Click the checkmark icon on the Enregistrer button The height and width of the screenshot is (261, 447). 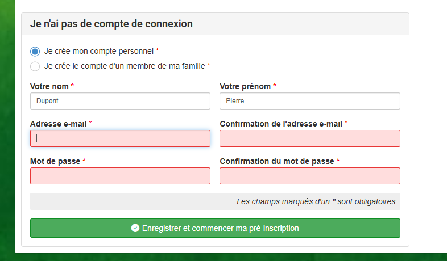point(135,228)
